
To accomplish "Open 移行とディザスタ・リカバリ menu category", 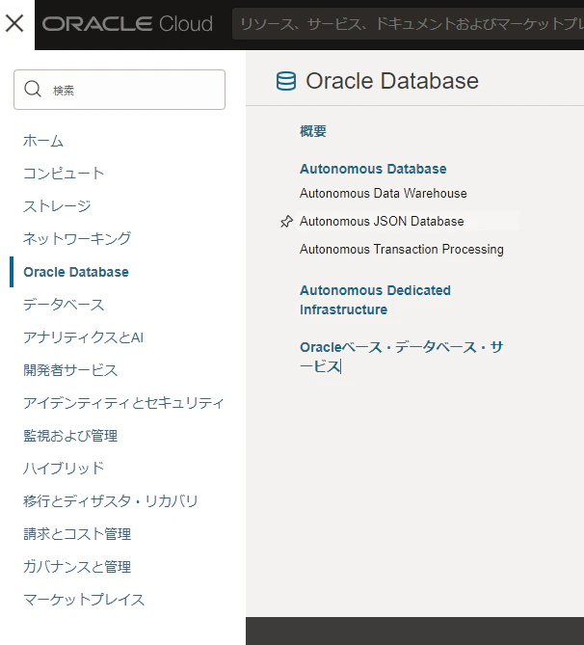I will tap(111, 501).
